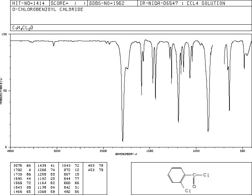Viewport: 252px width, 195px height.
Task: Click the C-H stretch dip near 3076
Action: 54,45
